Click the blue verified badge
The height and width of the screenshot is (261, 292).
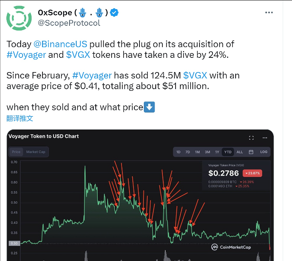114,13
